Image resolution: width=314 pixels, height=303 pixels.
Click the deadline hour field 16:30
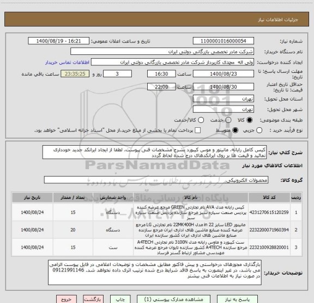click(x=161, y=74)
